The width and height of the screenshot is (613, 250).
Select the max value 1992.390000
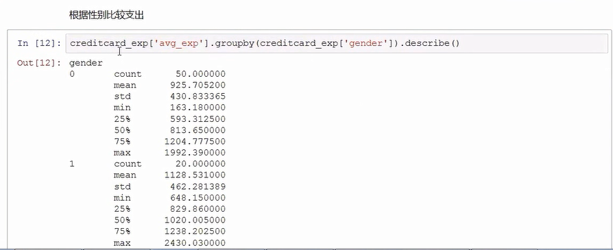point(196,153)
